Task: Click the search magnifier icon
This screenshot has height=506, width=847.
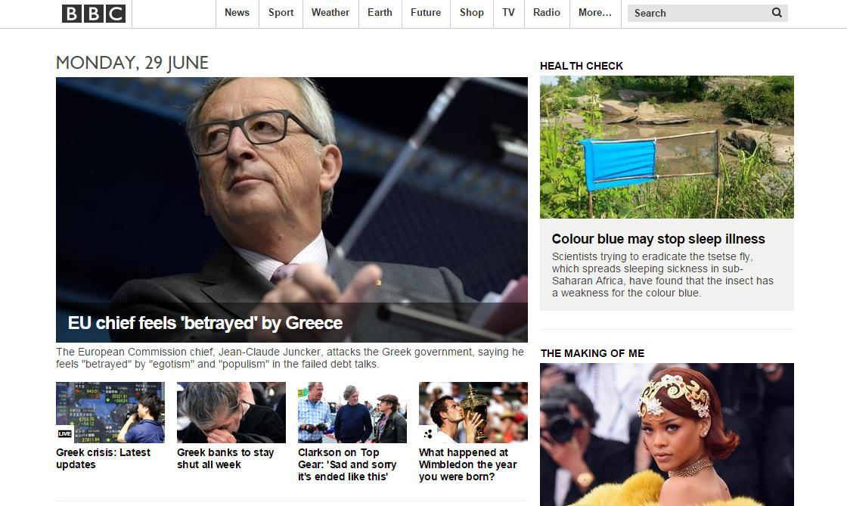Action: (777, 12)
